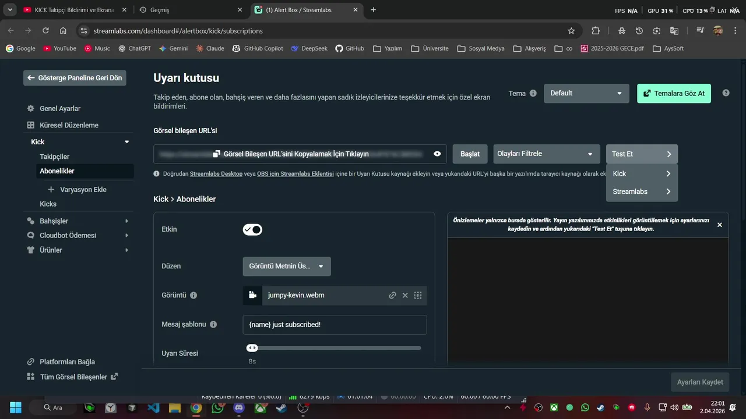Open Tüm Görsel Bileşenler link
Viewport: 746px width, 419px height.
point(72,377)
